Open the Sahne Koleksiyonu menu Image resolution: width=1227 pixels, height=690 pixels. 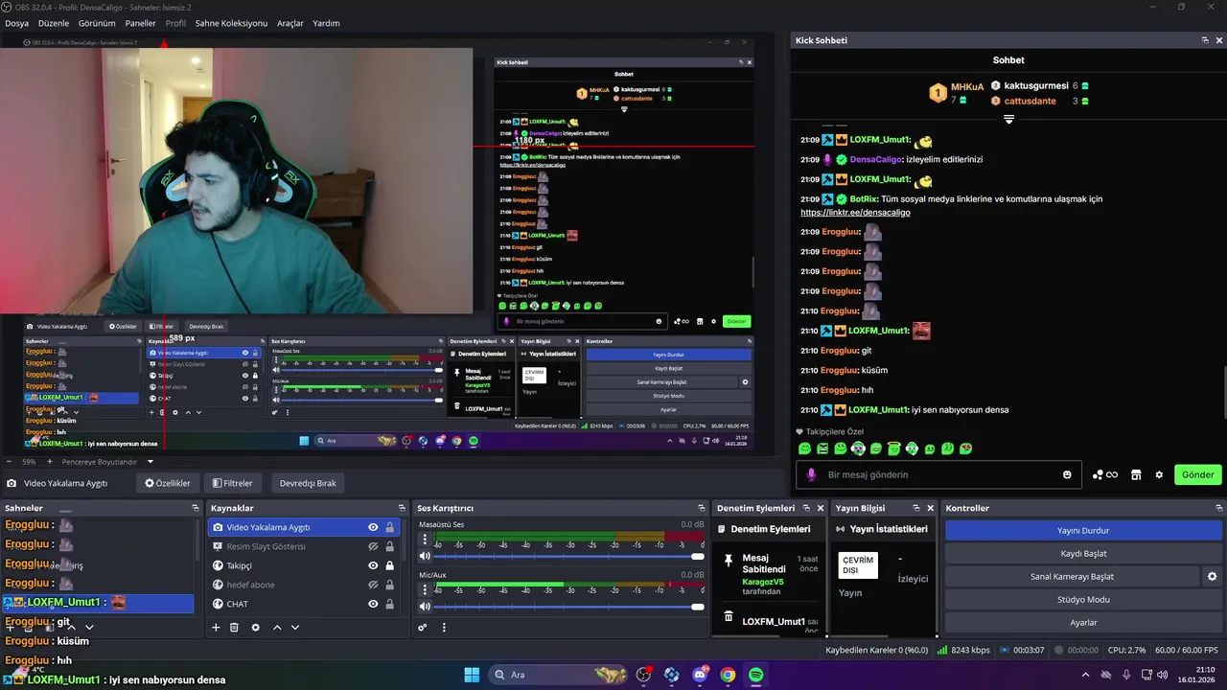tap(231, 23)
